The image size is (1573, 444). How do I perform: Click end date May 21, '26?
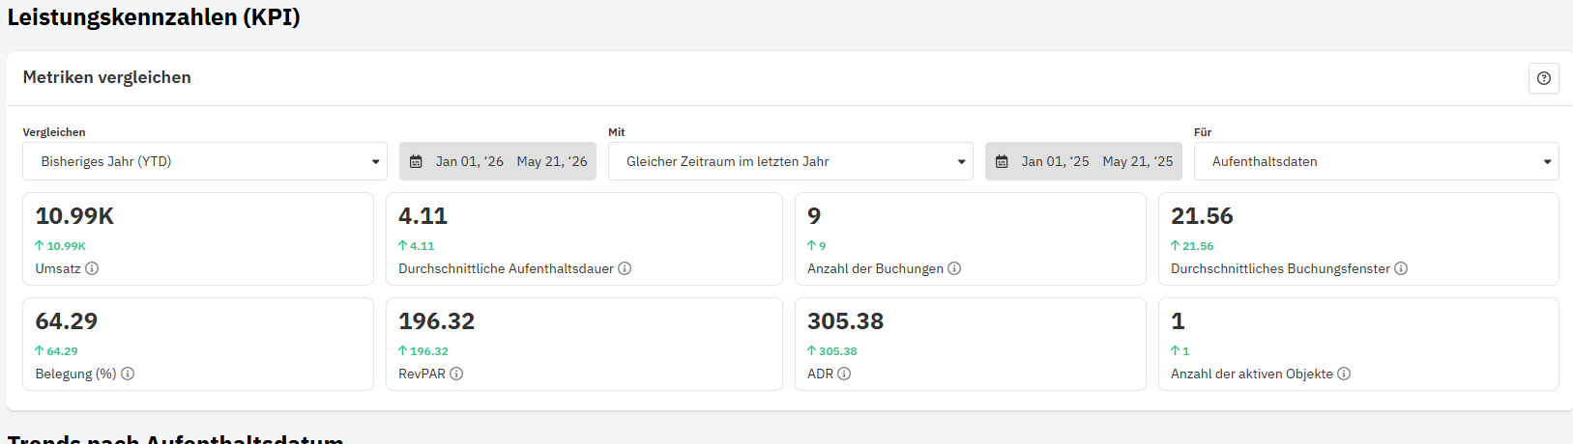[x=552, y=161]
